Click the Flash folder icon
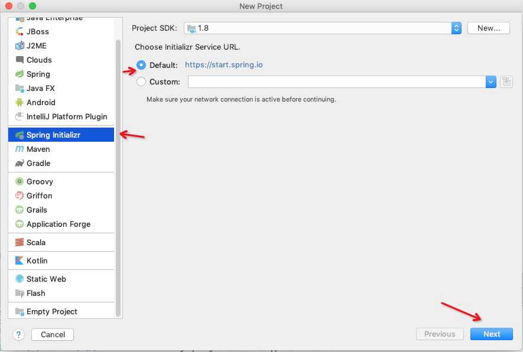 click(x=20, y=293)
